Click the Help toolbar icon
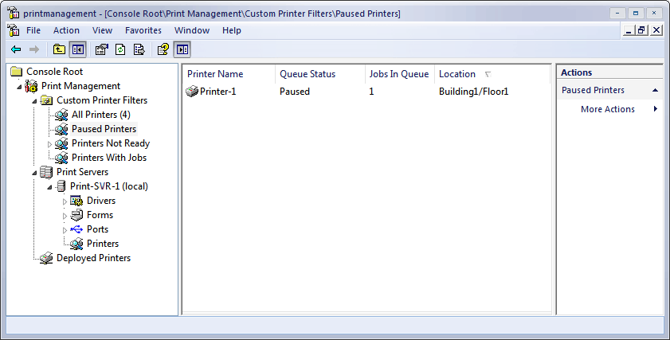Image resolution: width=670 pixels, height=340 pixels. (163, 49)
